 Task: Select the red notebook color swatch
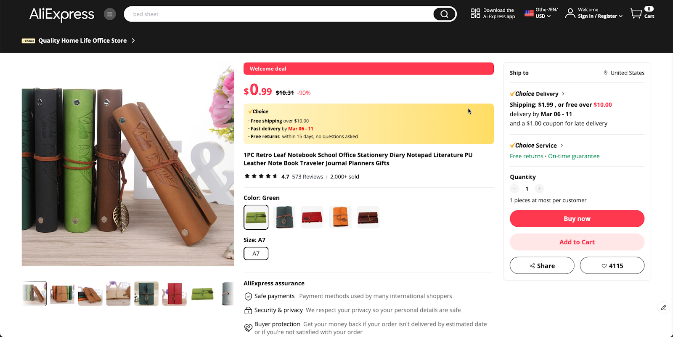point(312,217)
